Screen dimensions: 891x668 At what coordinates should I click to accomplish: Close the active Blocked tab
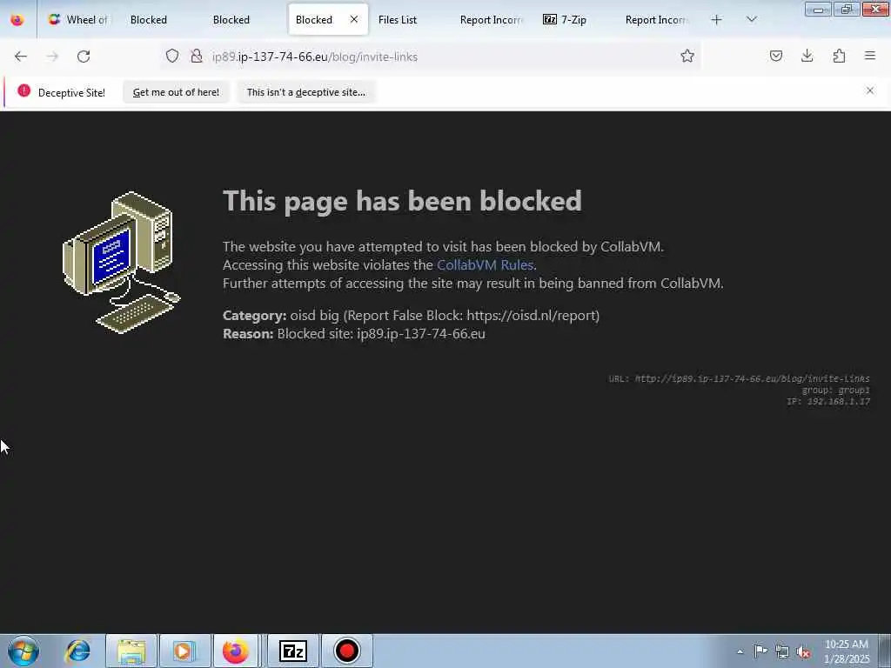(x=354, y=19)
